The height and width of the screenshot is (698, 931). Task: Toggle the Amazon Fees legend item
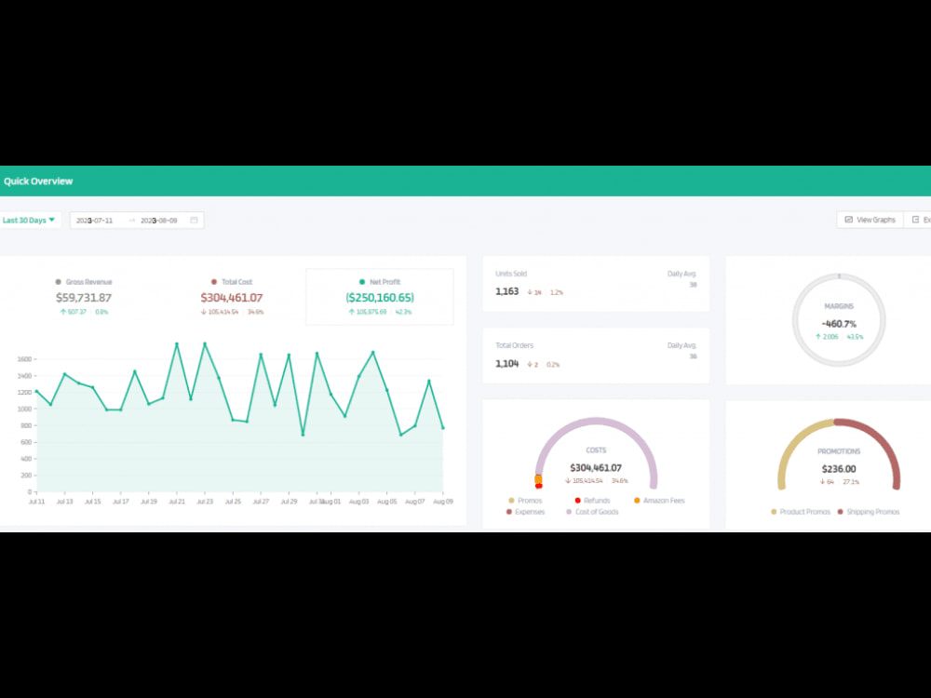click(x=660, y=501)
